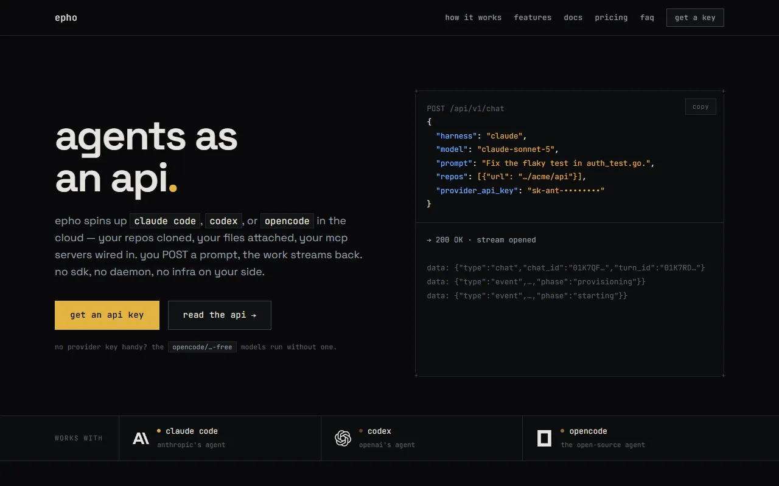Viewport: 779px width, 486px height.
Task: Click the starting phase data line
Action: 527,296
